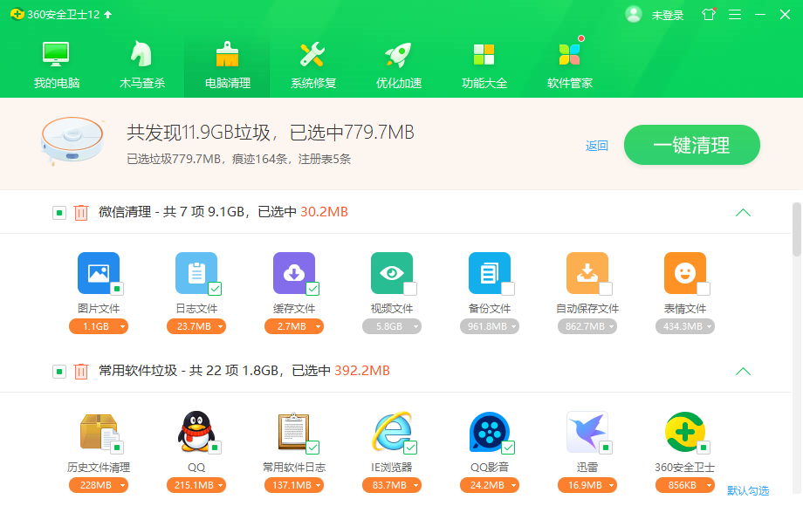Open the 83.7MB dropdown under IE浏览器
The width and height of the screenshot is (803, 506).
[392, 485]
